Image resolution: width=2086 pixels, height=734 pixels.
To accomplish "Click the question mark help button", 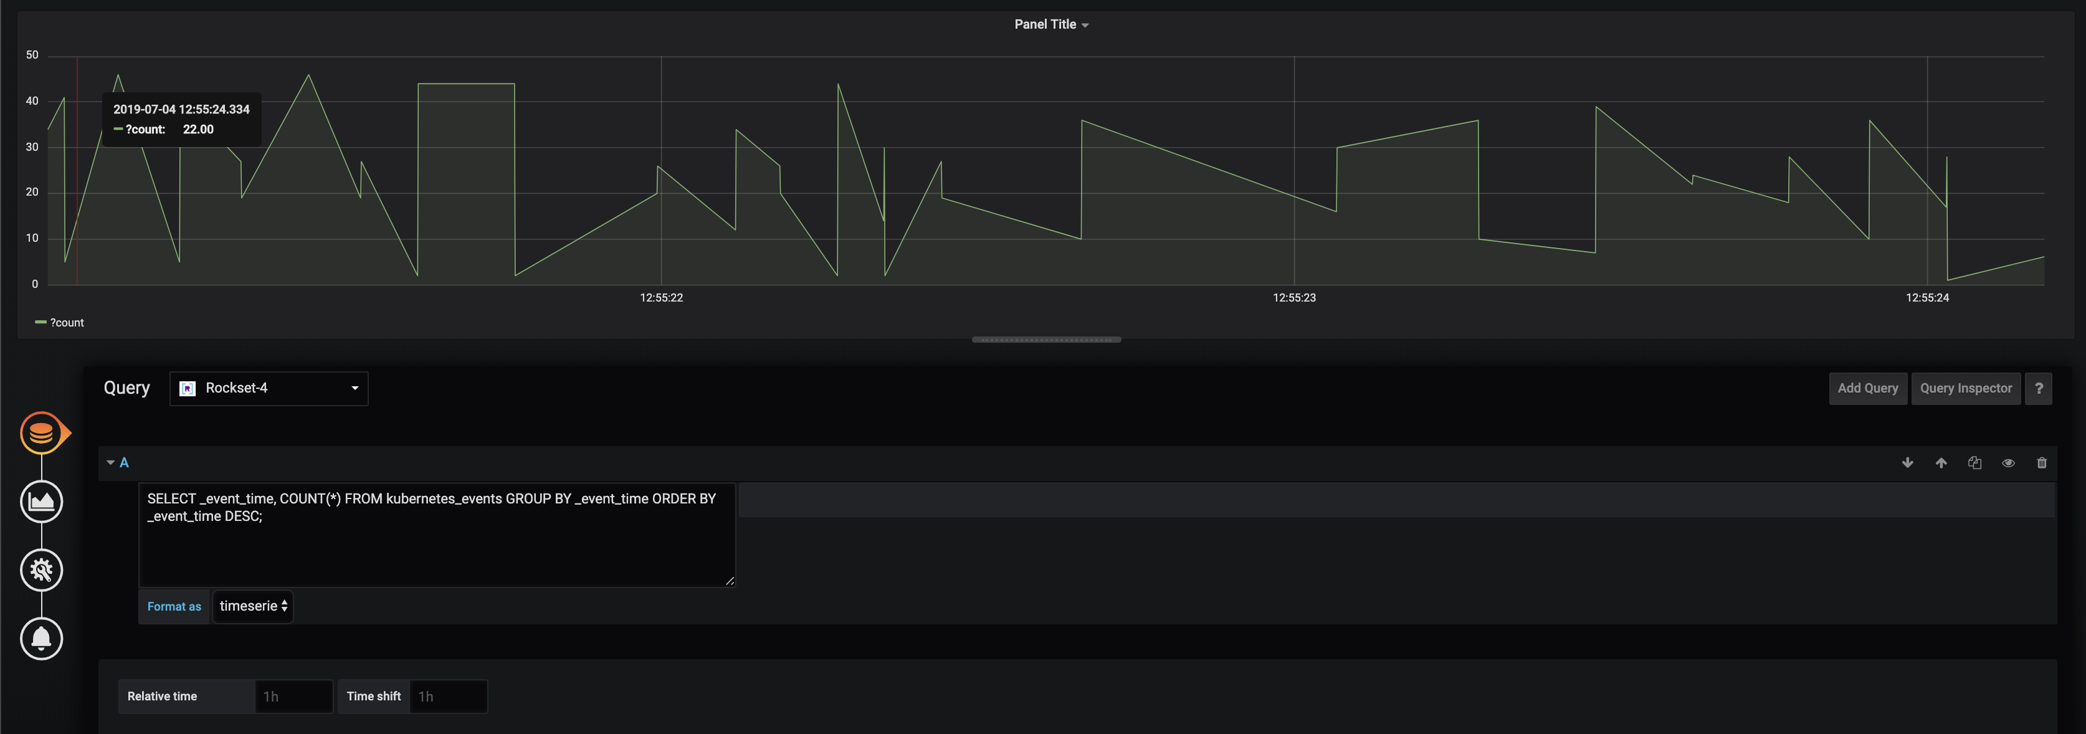I will coord(2038,388).
